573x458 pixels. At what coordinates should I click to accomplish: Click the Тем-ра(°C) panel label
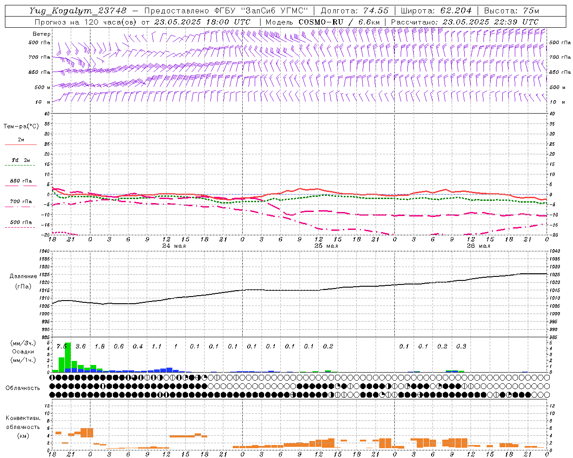[21, 127]
